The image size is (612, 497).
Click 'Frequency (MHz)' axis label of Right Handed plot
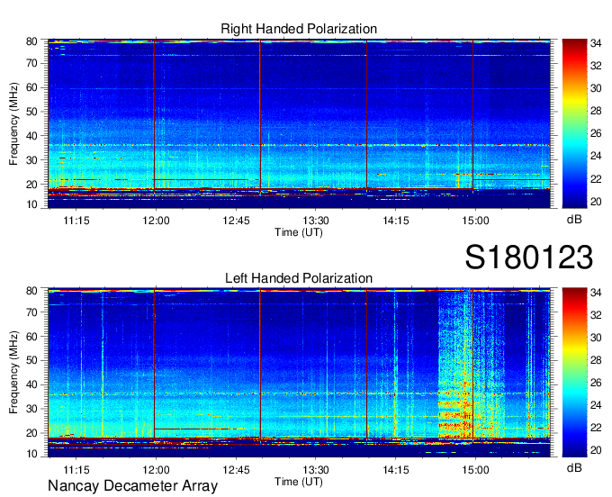click(x=13, y=123)
